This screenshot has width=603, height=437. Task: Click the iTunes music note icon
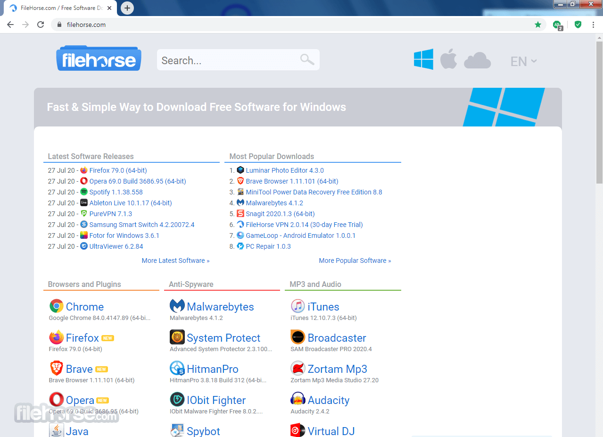(x=298, y=306)
